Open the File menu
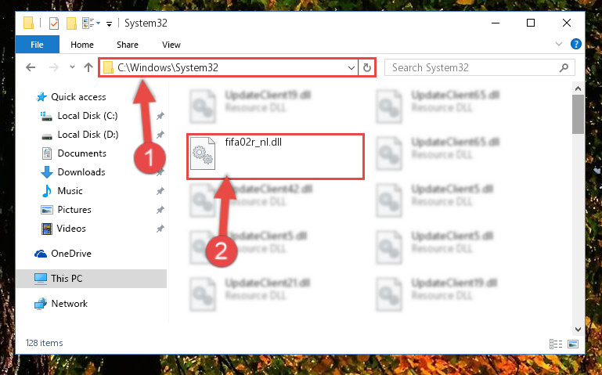602x375 pixels. pyautogui.click(x=38, y=45)
